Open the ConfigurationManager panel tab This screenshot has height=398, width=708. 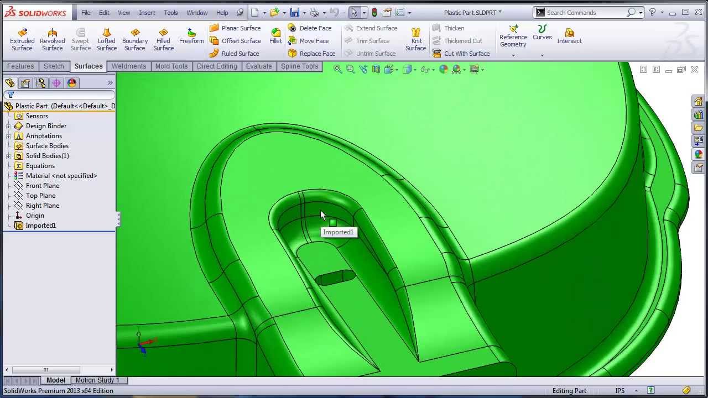pos(40,83)
